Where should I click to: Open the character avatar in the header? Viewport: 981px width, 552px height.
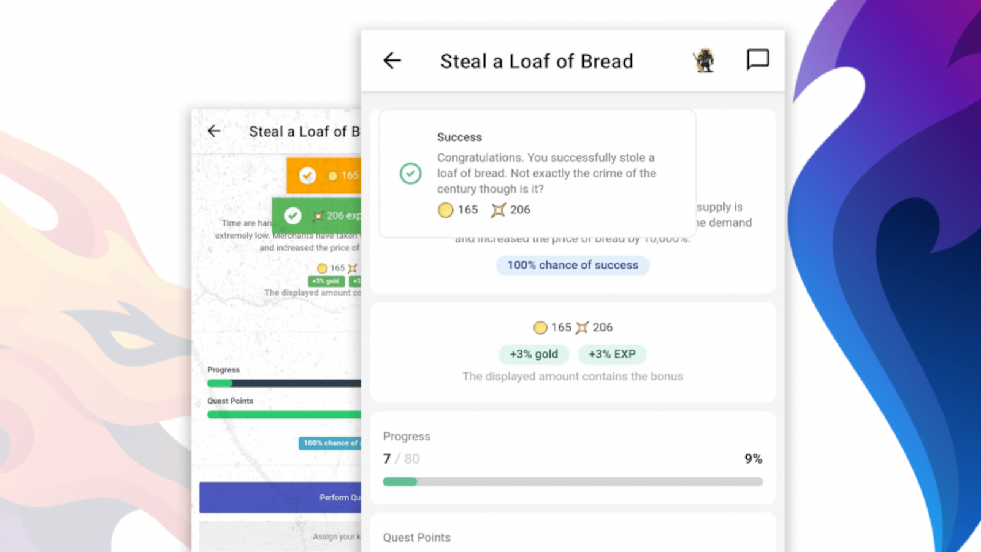[x=704, y=61]
